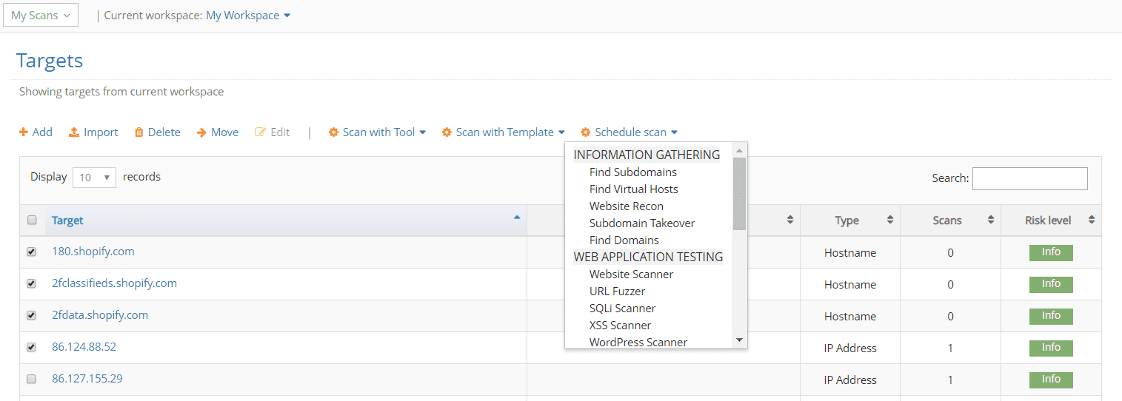Click the Scan with Tool gear icon
1122x401 pixels.
click(333, 132)
